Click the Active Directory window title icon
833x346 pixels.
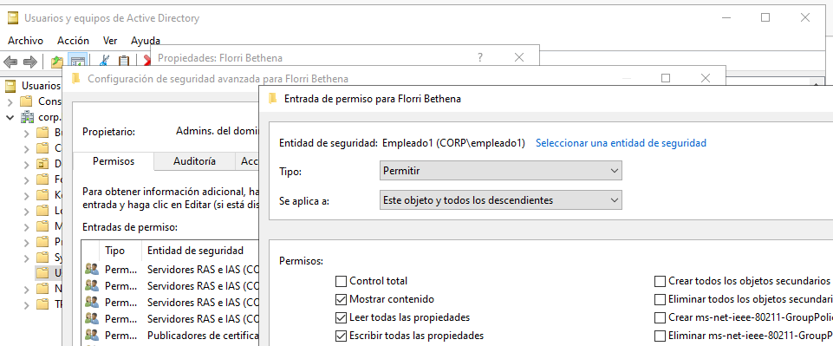tap(14, 18)
